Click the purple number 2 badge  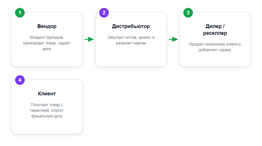point(104,13)
